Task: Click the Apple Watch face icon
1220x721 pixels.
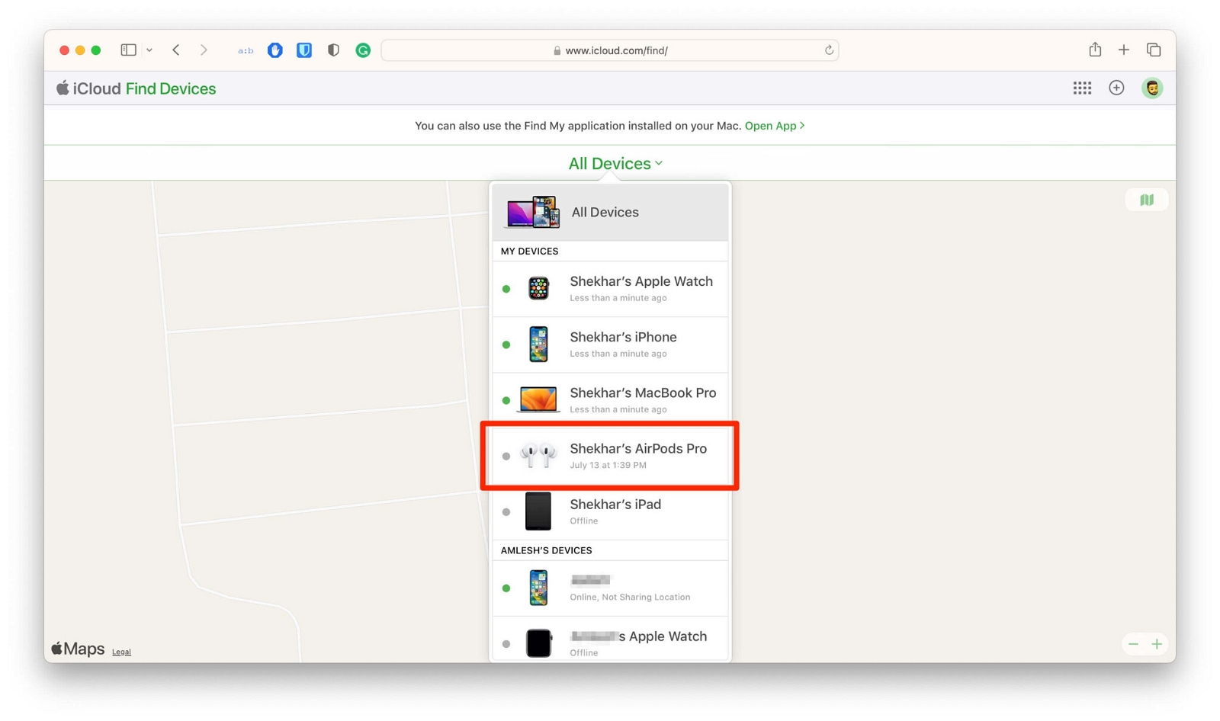Action: (538, 288)
